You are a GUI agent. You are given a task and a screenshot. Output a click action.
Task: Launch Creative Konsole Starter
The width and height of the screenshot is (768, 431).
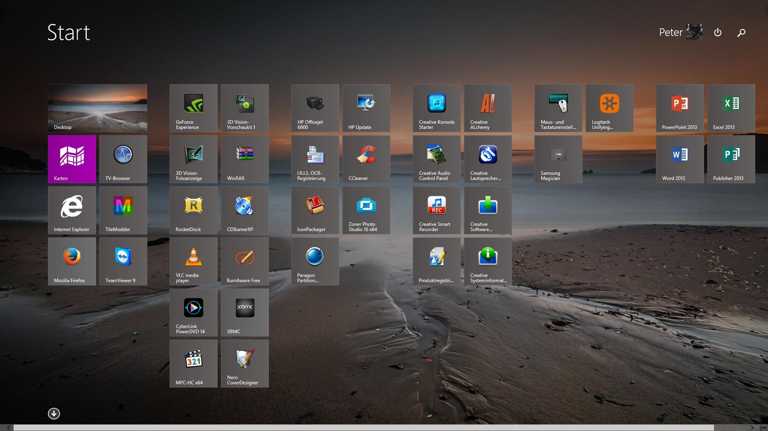click(x=437, y=108)
